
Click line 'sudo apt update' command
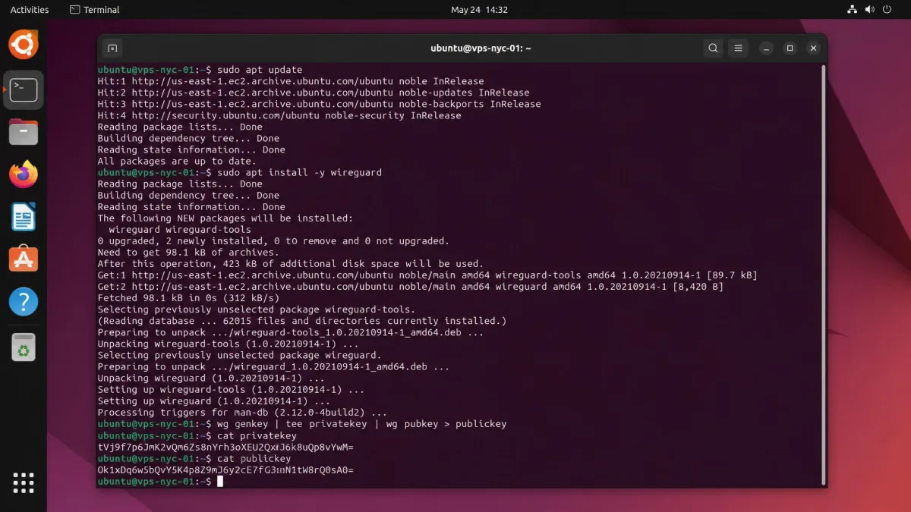click(260, 70)
